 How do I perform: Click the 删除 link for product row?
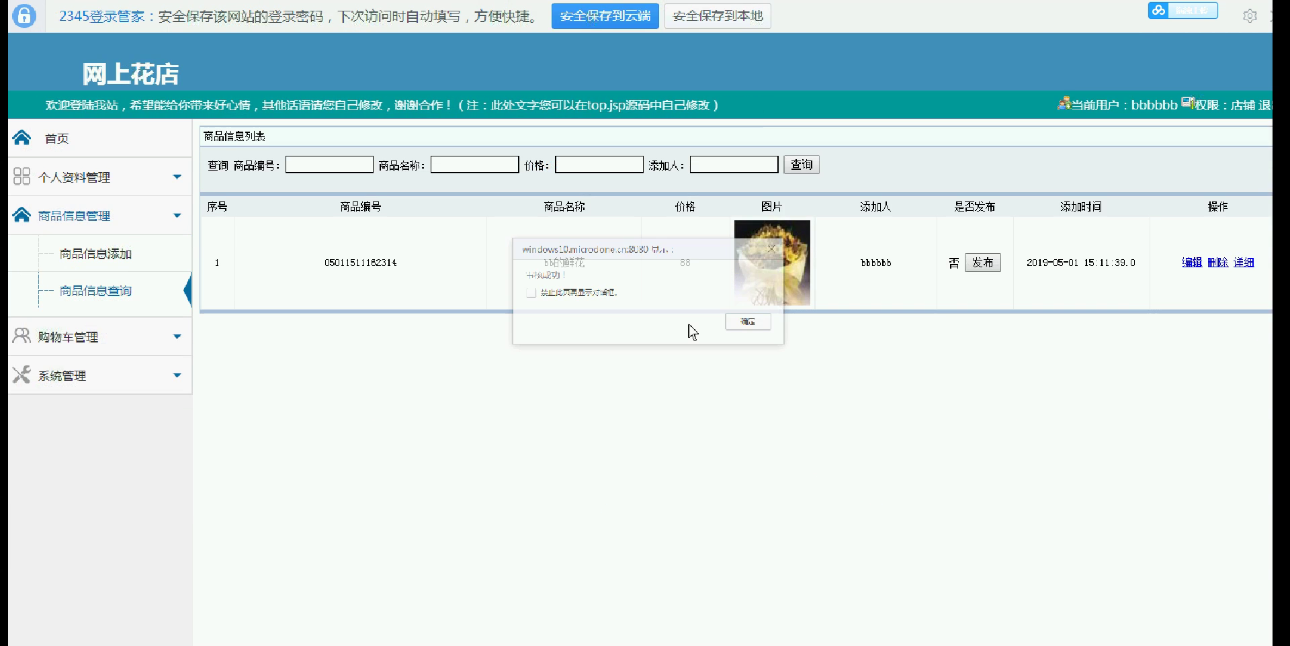(1217, 263)
